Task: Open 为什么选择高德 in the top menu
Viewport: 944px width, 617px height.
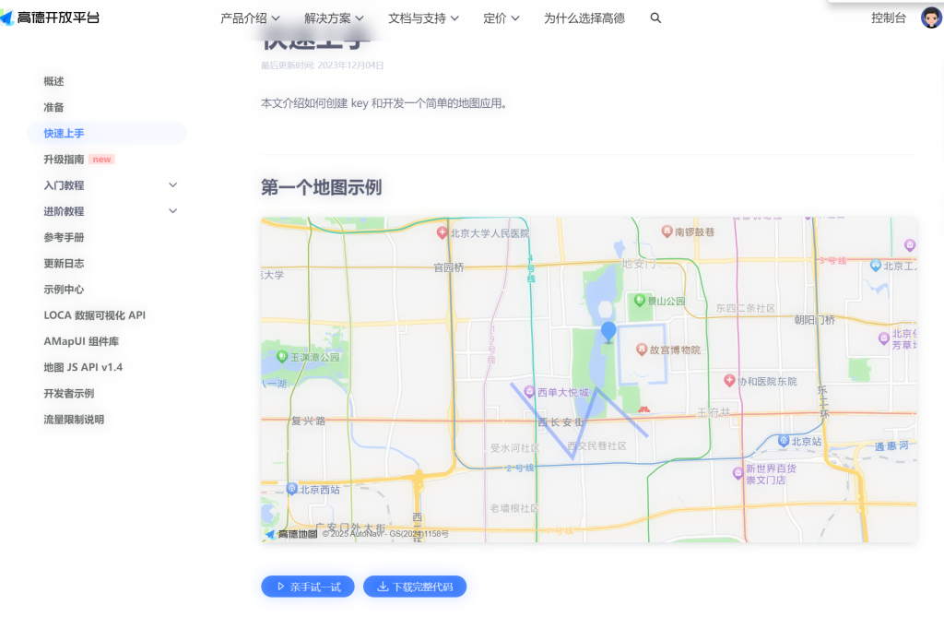Action: click(x=584, y=18)
